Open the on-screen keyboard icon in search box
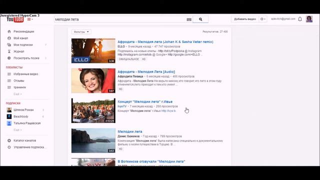Viewport: 320px width, 180px height. tap(189, 19)
